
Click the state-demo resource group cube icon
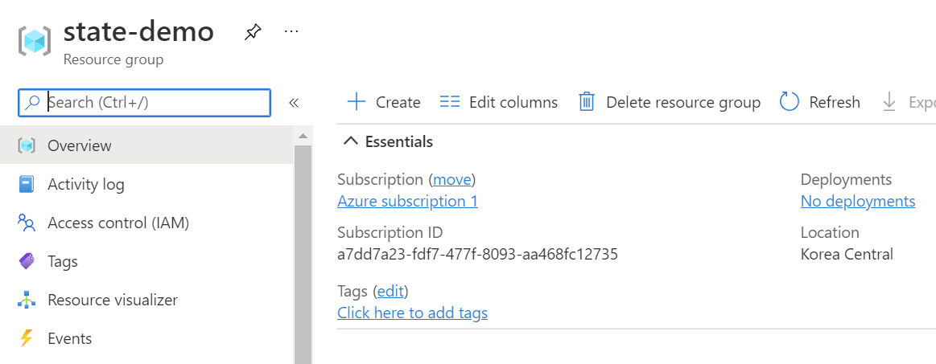[35, 41]
